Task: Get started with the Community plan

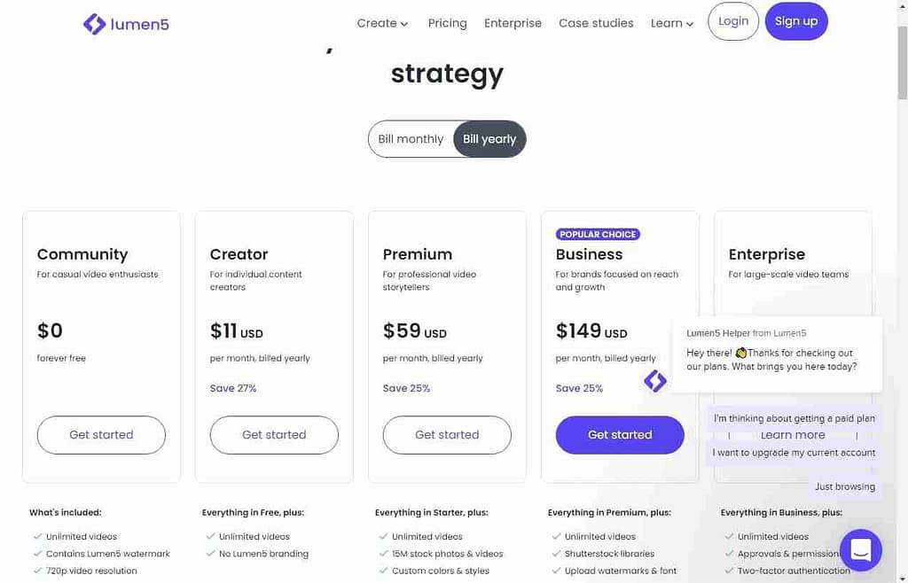Action: tap(100, 435)
